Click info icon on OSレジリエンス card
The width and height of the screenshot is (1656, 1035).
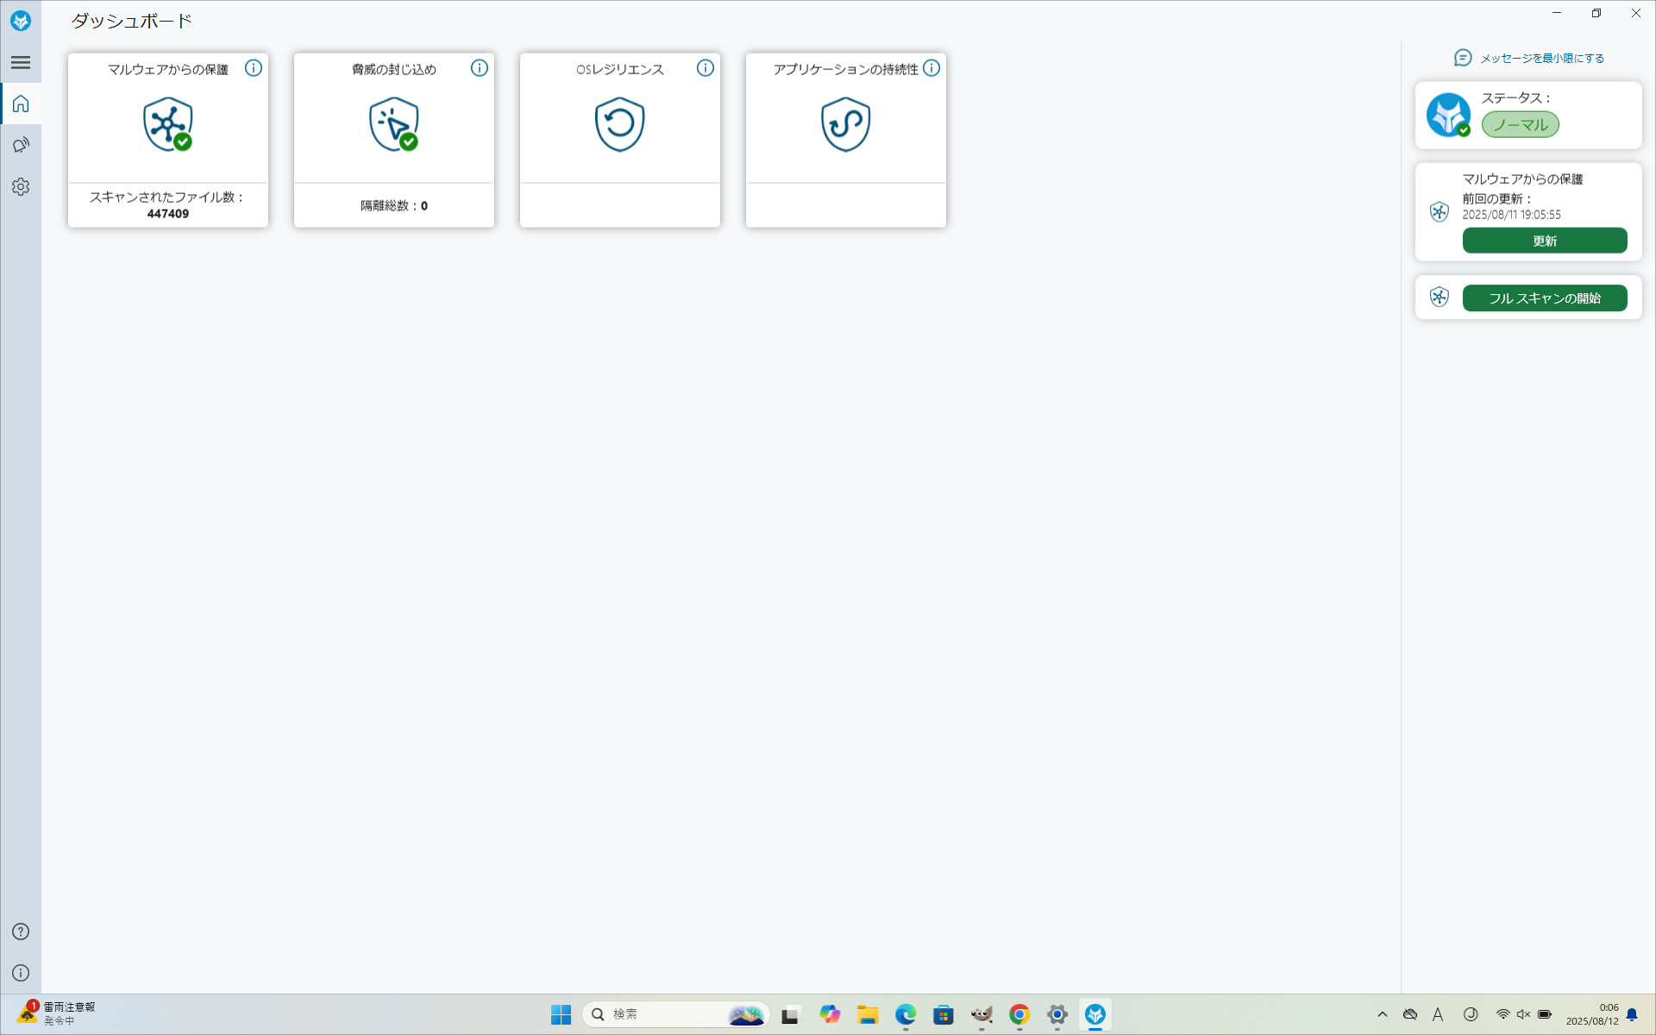[x=706, y=68]
